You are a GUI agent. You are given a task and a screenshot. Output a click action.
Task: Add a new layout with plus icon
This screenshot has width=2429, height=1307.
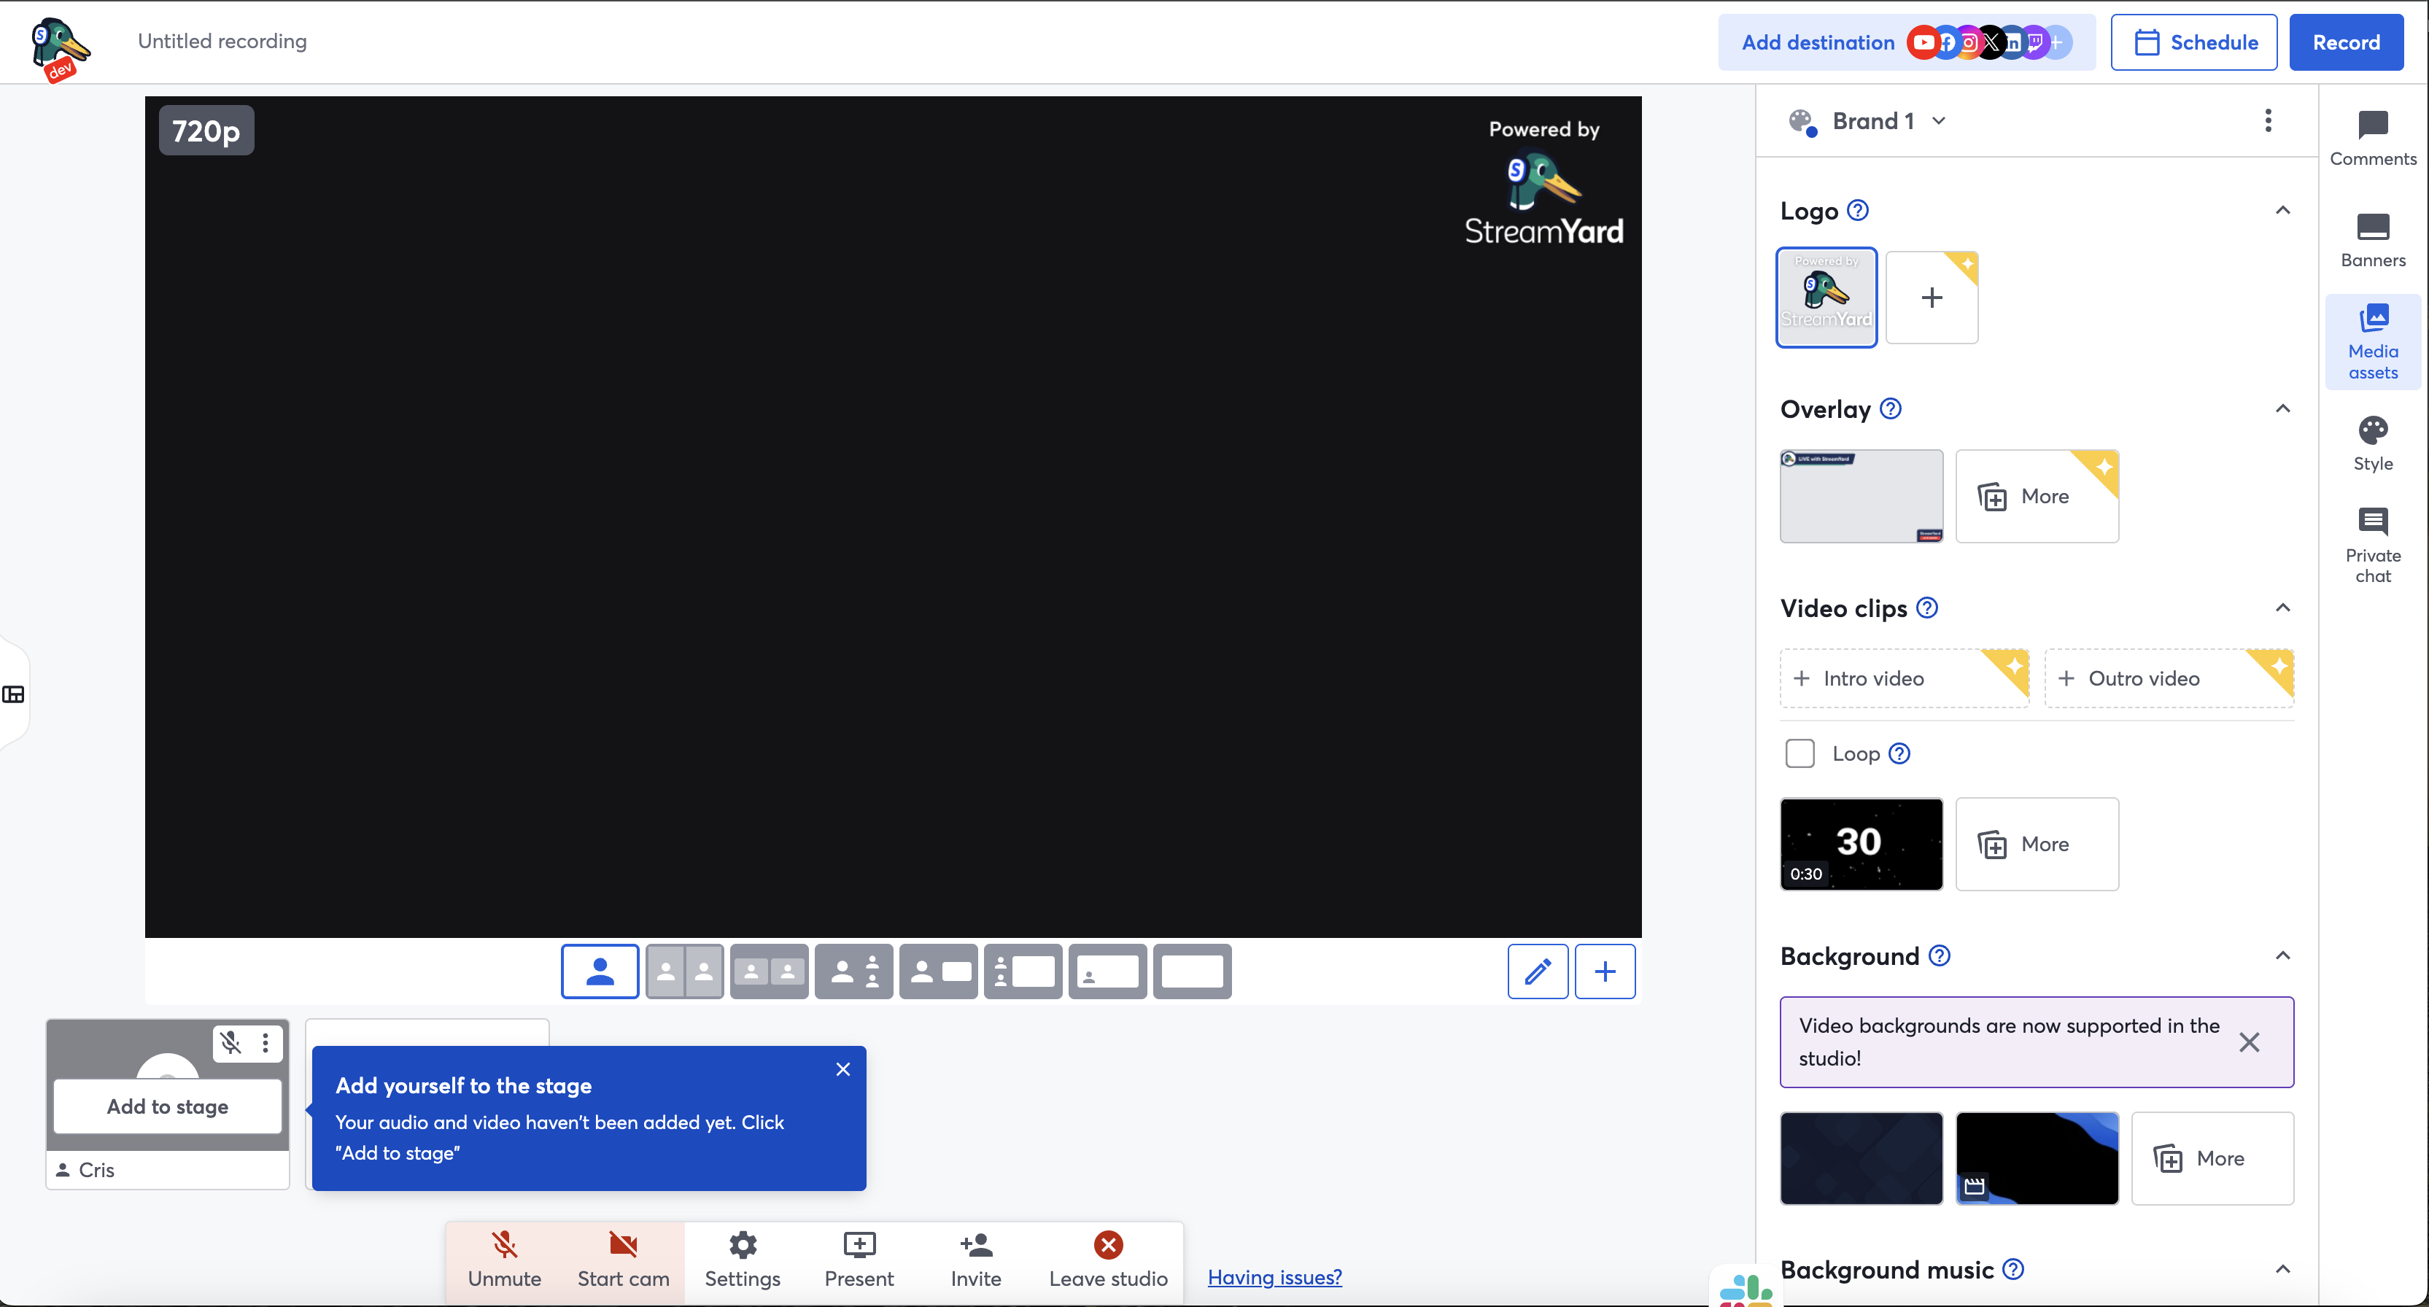pos(1605,971)
